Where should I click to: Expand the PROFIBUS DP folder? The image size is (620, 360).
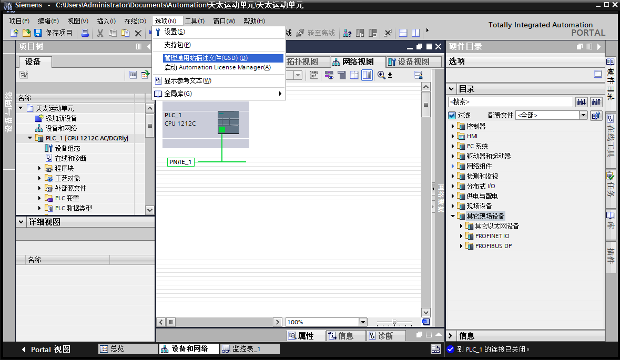coord(461,246)
